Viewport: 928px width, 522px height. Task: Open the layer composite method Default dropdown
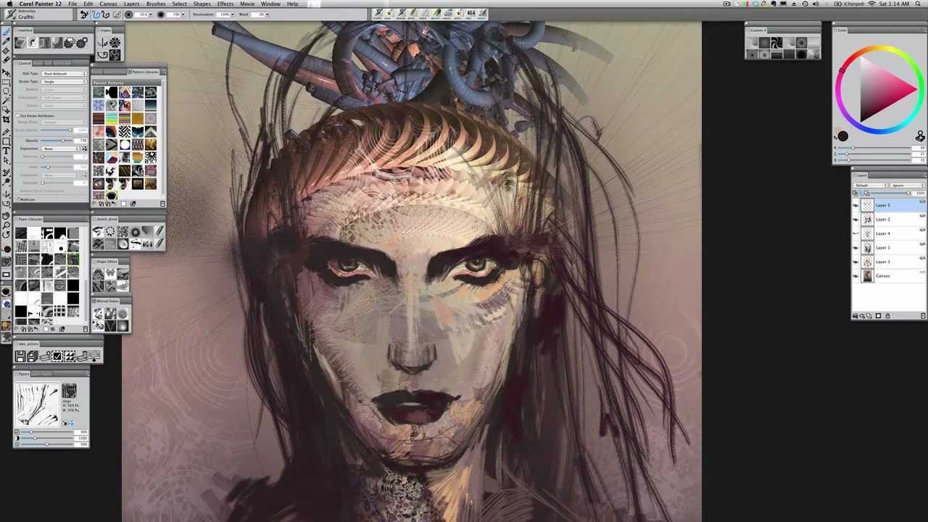(x=870, y=186)
